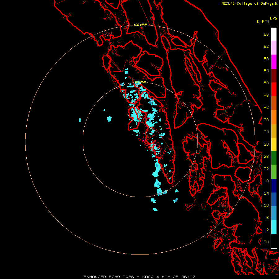
Task: Click the dark orange 42 K FT swatch
Action: pos(274,103)
